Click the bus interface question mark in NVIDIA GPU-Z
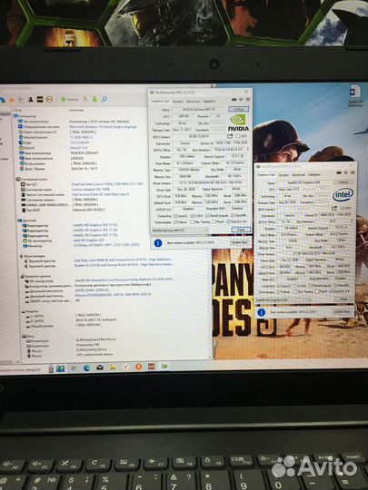Screen dimensions: 368x490 (247, 150)
